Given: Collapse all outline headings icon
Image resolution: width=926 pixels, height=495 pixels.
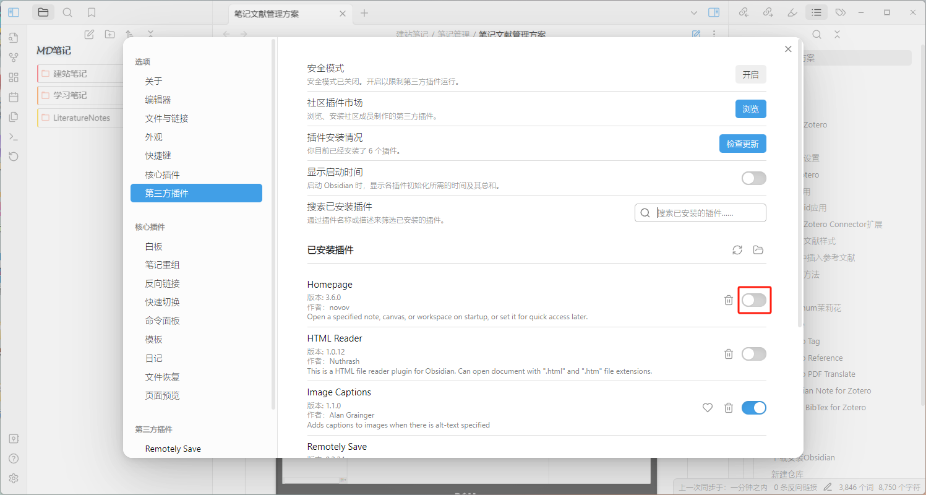Looking at the screenshot, I should tap(837, 35).
